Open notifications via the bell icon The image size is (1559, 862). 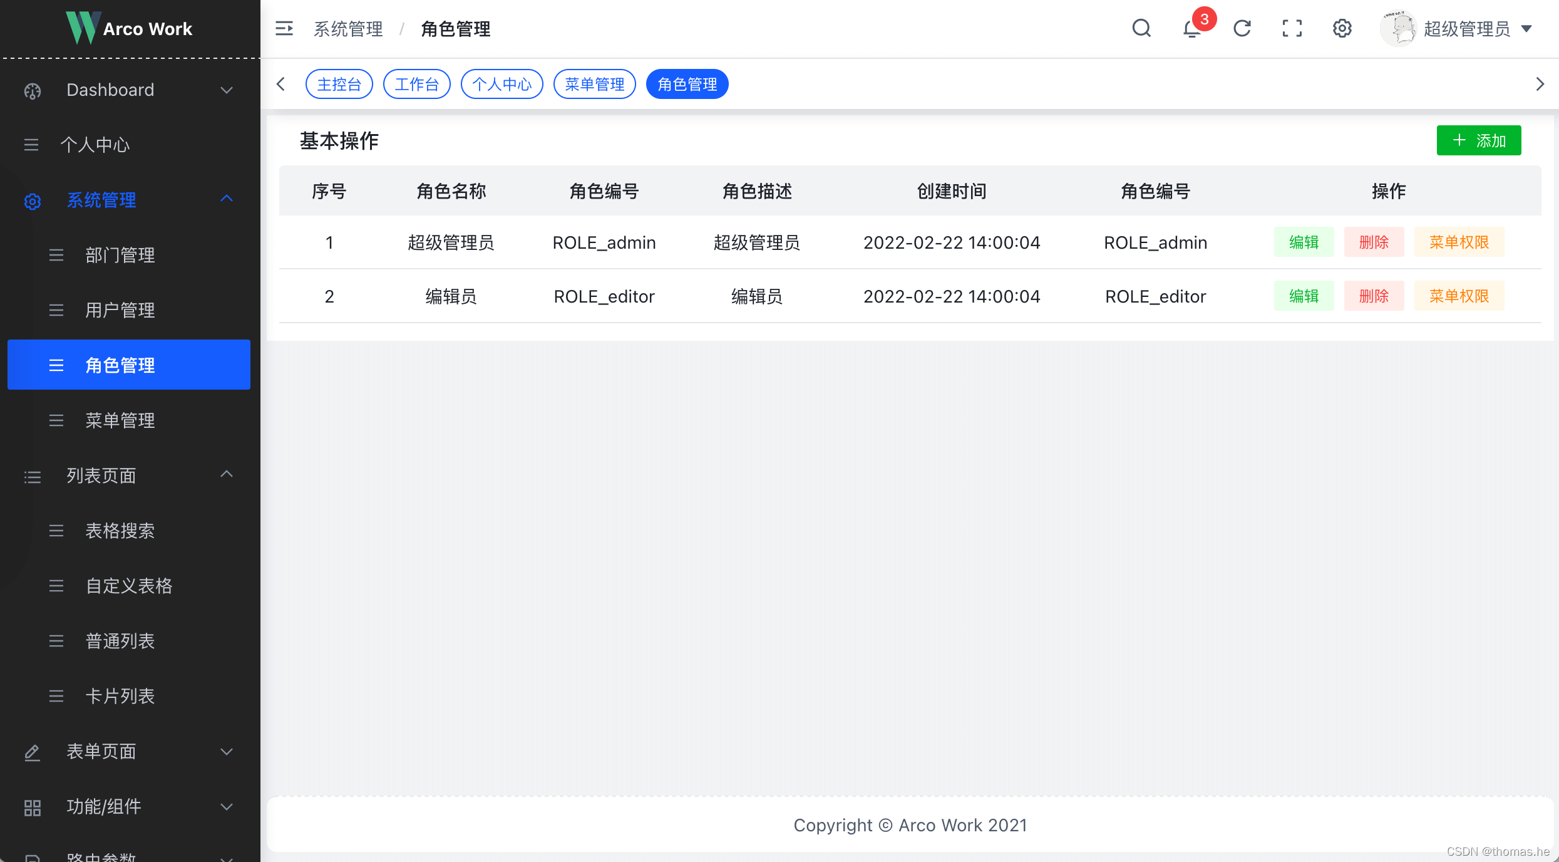click(x=1191, y=28)
